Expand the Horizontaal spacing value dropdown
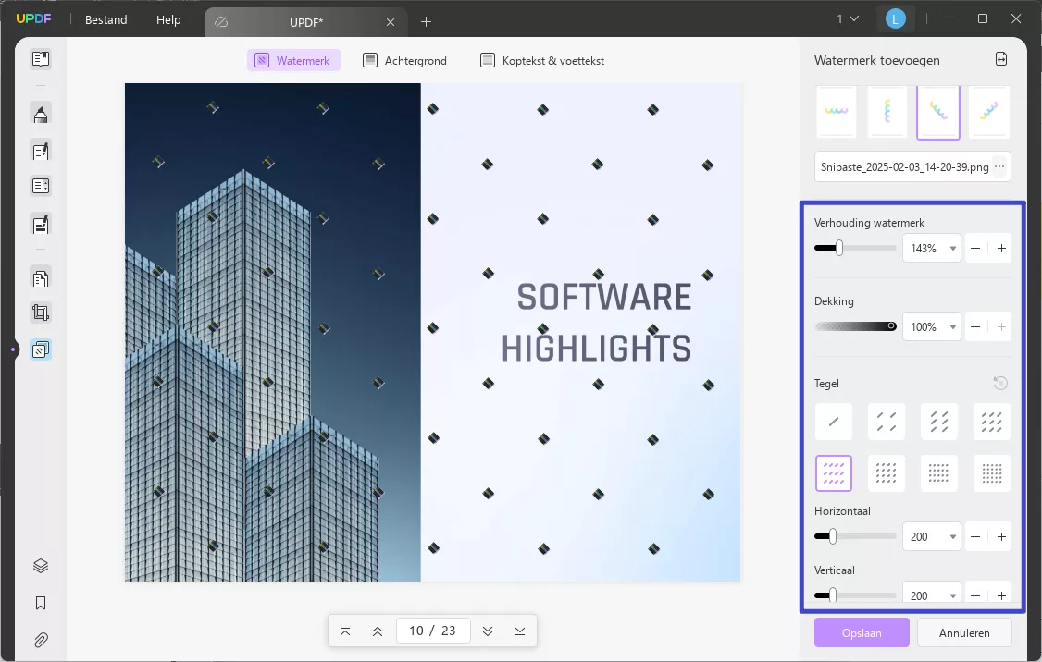The image size is (1042, 662). (x=952, y=537)
